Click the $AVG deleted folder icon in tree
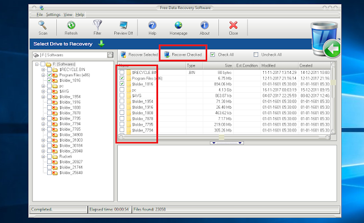The width and height of the screenshot is (364, 223). click(x=55, y=91)
